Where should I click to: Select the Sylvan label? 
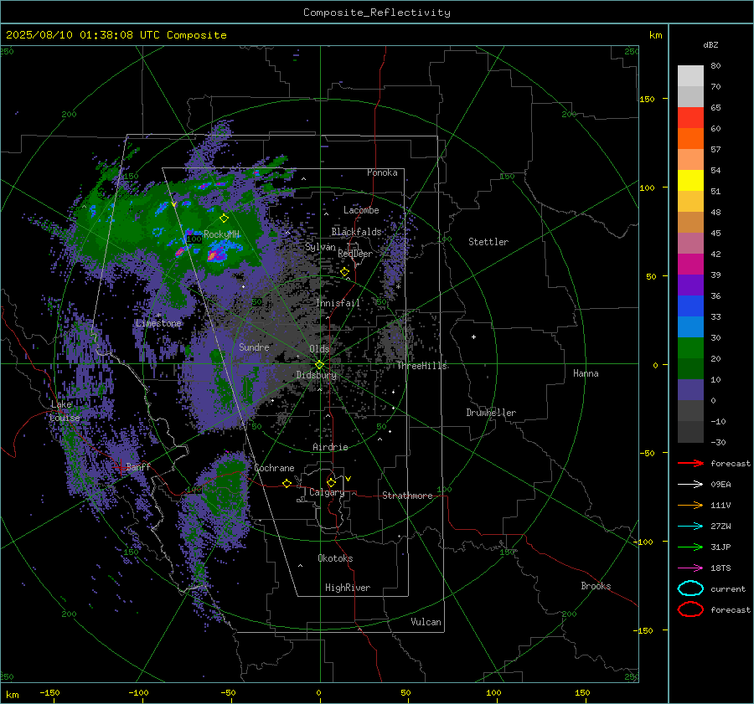click(320, 247)
